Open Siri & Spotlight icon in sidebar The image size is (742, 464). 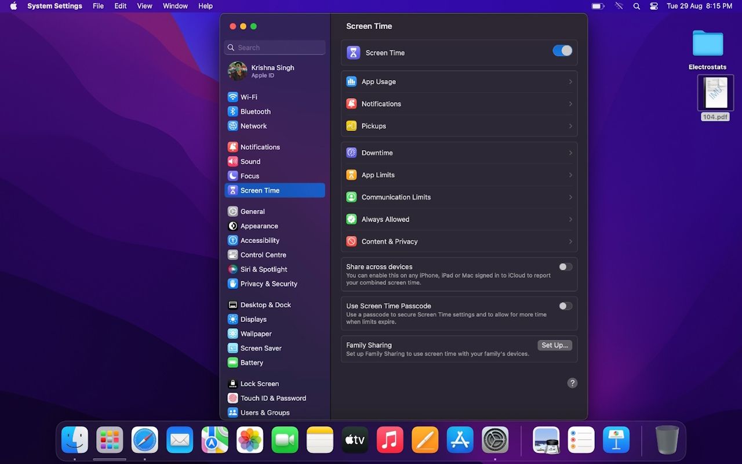pyautogui.click(x=232, y=269)
